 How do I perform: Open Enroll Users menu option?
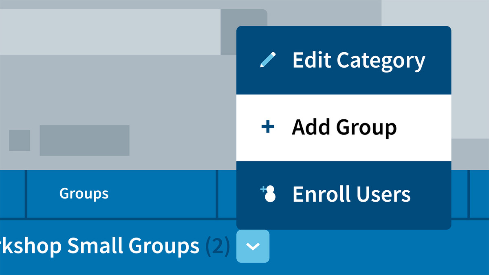344,195
